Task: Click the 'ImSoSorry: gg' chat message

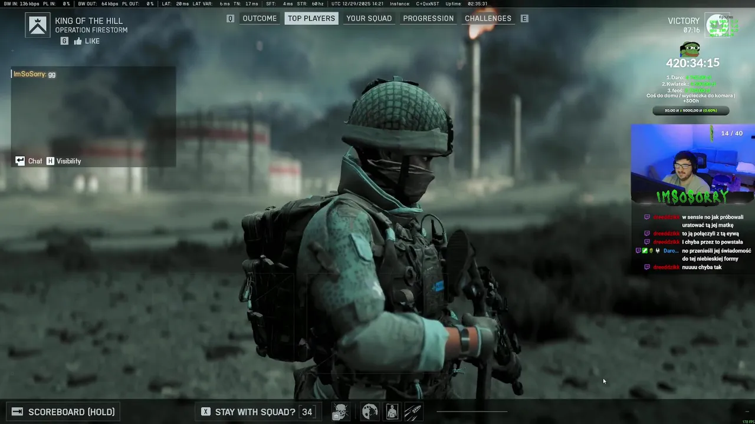Action: (35, 74)
